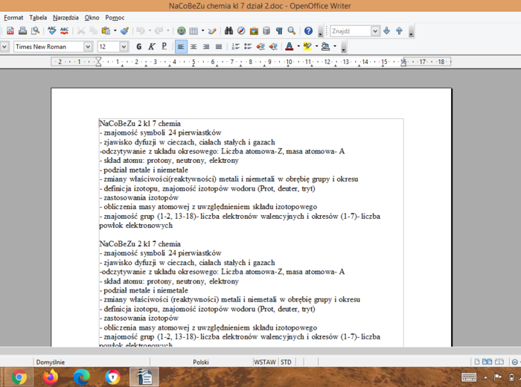This screenshot has height=387, width=521.
Task: Open the Navigator compass icon
Action: pyautogui.click(x=242, y=31)
